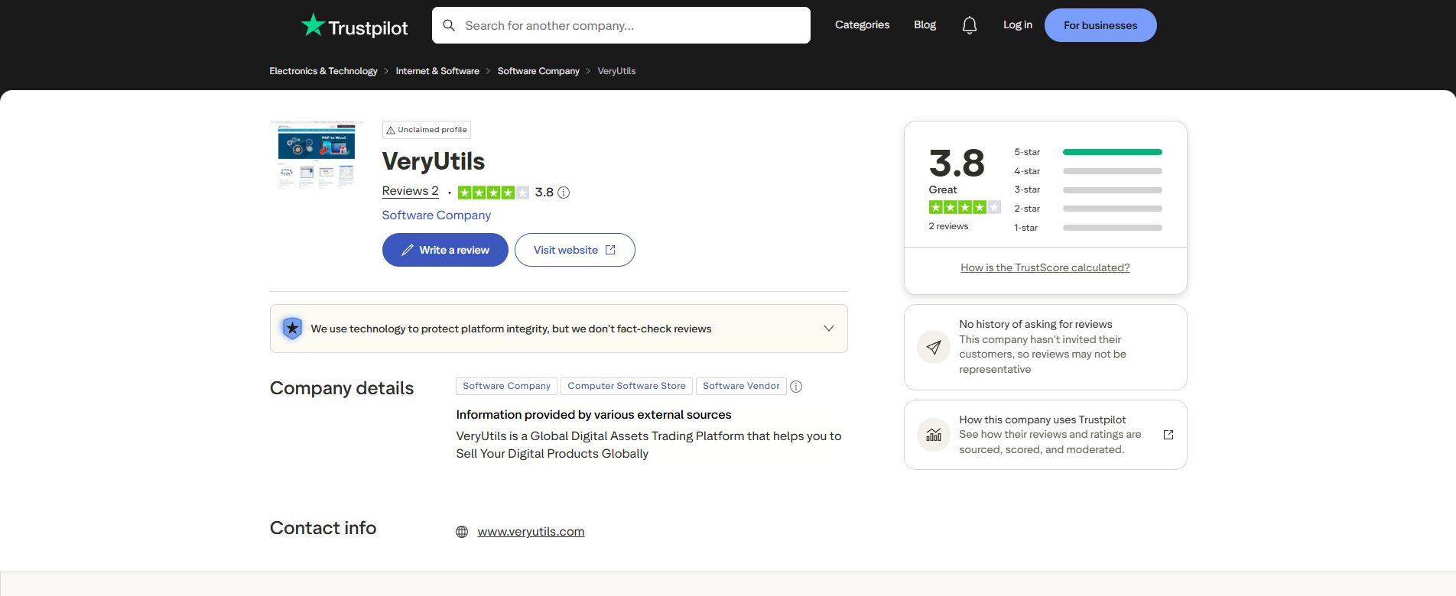The height and width of the screenshot is (596, 1456).
Task: Open the Blog page
Action: click(925, 25)
